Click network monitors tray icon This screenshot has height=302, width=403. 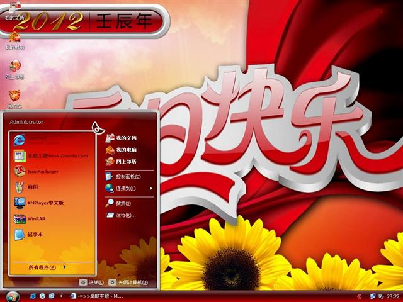tap(372, 296)
